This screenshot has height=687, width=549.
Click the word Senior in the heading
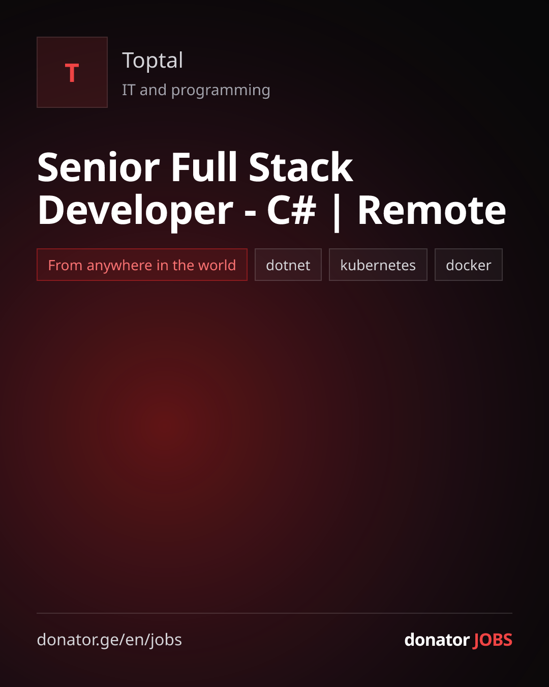tap(99, 167)
